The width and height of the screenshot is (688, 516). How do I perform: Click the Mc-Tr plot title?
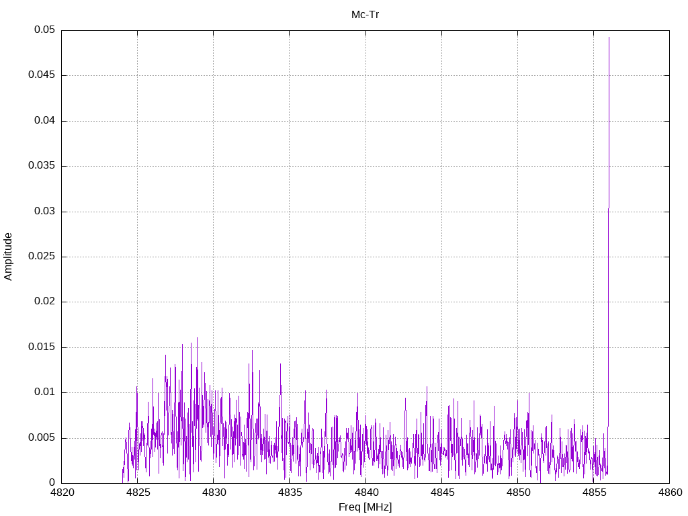click(365, 15)
